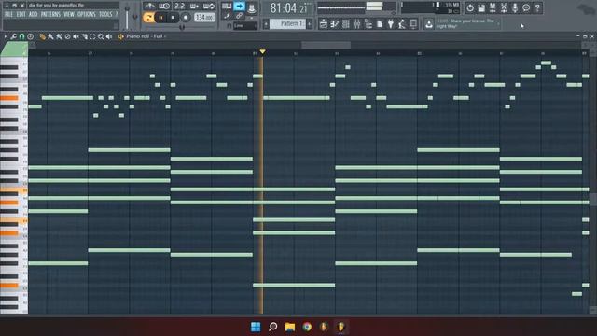Pause playback with the pause button
The width and height of the screenshot is (597, 336).
click(x=160, y=18)
